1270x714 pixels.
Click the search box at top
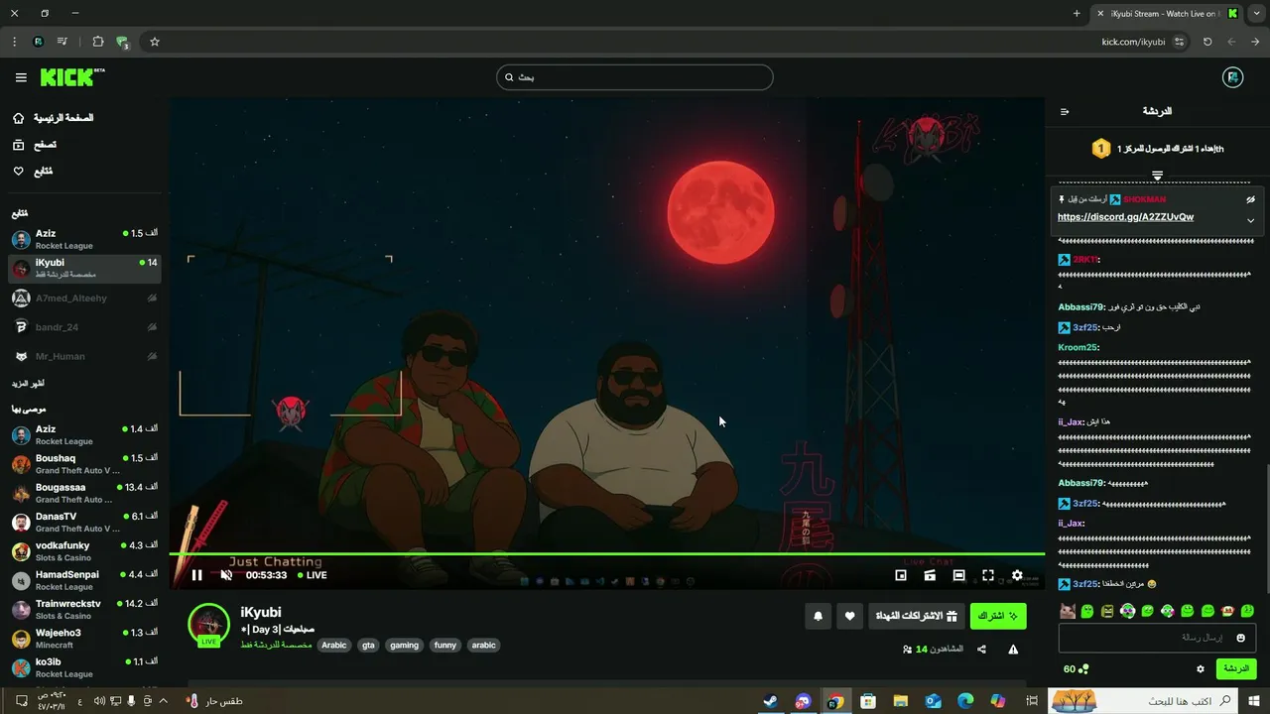pos(635,77)
